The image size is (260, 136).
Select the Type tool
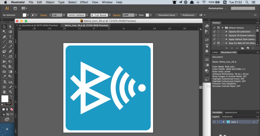click(x=10, y=37)
